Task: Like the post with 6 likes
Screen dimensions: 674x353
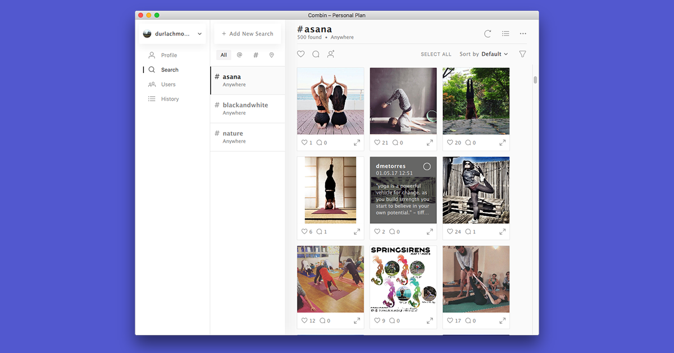Action: point(304,232)
